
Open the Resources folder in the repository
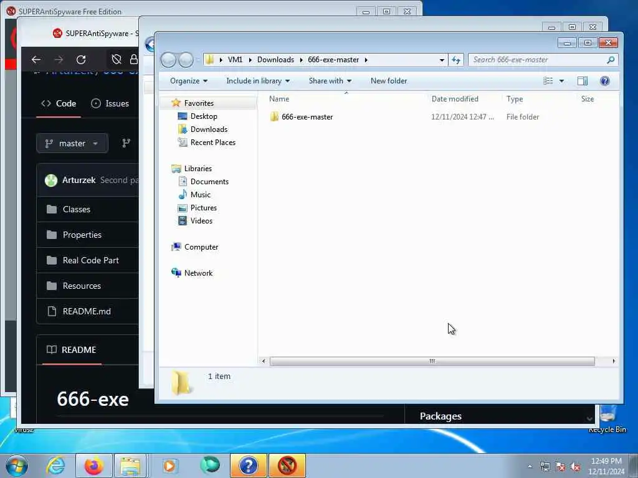tap(82, 286)
